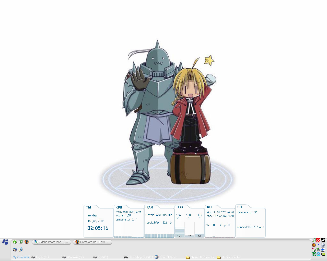This screenshot has height=261, width=327.
Task: Click 'Totalt RAM: 2047 mb' text
Action: [x=159, y=215]
